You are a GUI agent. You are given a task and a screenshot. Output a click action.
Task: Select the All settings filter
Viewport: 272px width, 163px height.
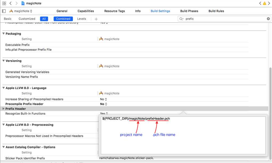(x=44, y=19)
